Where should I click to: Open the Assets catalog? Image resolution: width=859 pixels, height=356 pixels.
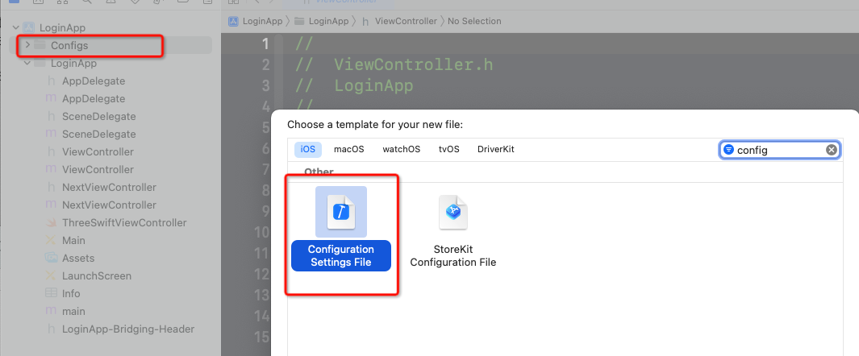69,258
